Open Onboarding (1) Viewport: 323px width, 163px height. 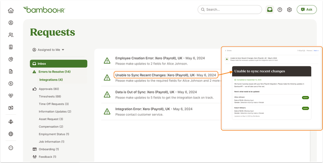[x=49, y=149]
